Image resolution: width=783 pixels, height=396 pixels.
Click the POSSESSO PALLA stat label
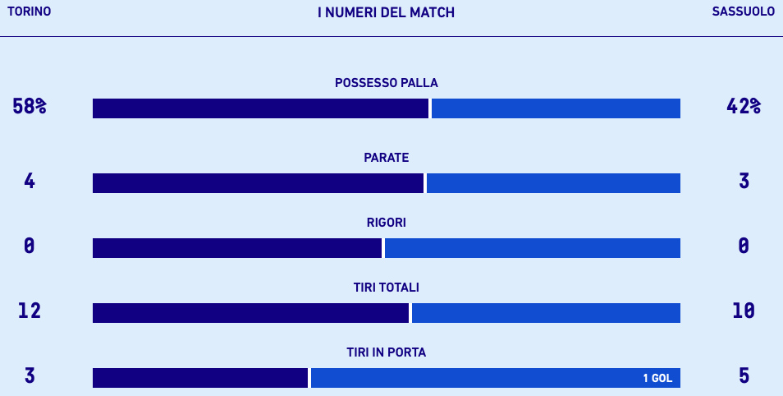pyautogui.click(x=386, y=83)
